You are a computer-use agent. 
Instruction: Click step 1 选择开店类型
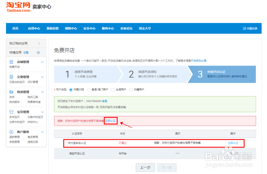pos(87,74)
